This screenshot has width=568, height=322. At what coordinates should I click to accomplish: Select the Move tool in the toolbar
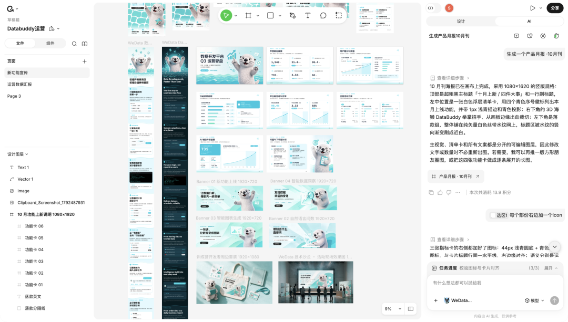coord(226,16)
